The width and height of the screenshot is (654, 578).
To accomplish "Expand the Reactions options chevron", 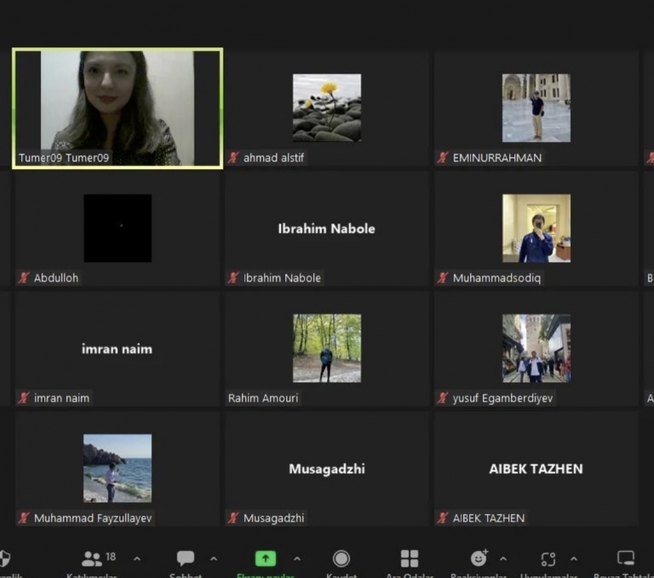I will (x=504, y=559).
